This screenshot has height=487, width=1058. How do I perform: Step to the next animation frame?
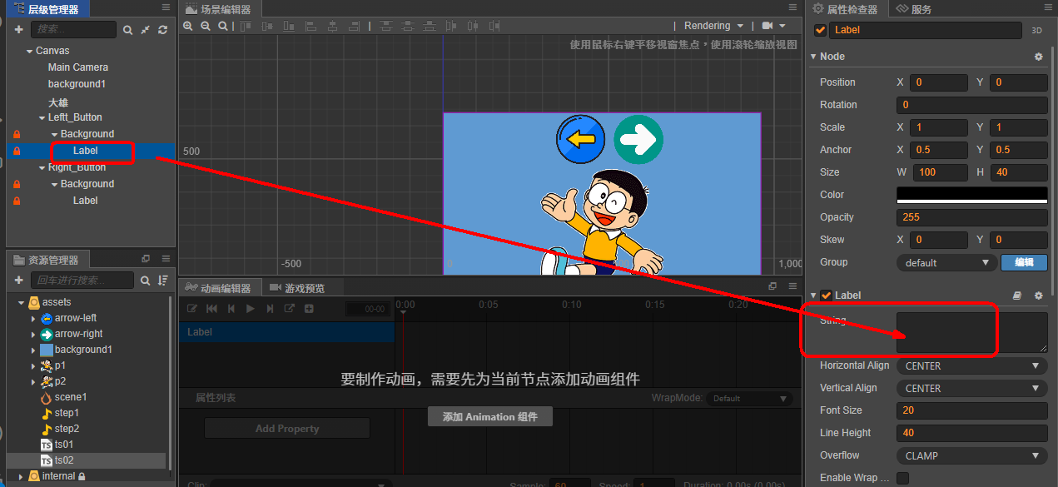click(x=270, y=309)
